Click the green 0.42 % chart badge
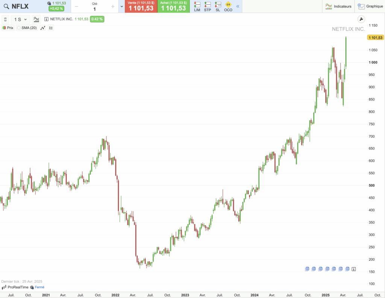Viewport: 385px width, 298px height. tap(97, 19)
